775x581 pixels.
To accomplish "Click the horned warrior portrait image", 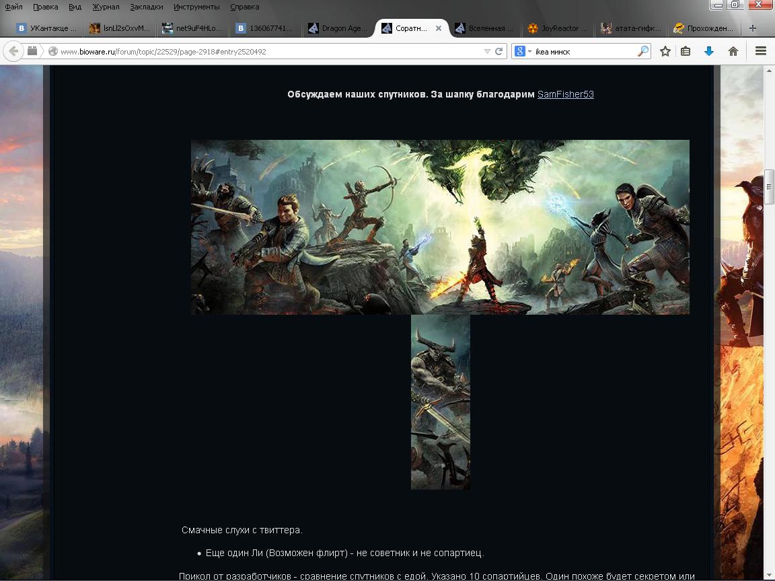I will click(x=441, y=402).
